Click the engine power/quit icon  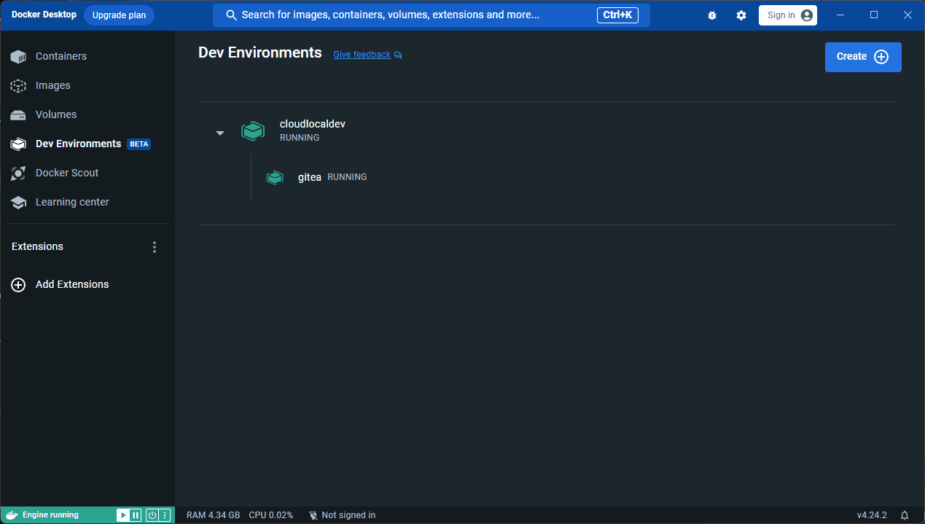[x=152, y=515]
